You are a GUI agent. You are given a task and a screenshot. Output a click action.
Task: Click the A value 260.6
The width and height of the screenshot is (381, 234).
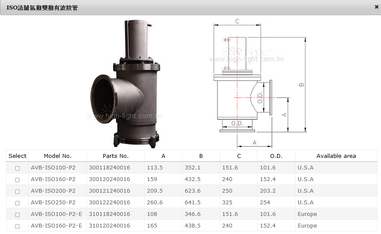click(x=155, y=202)
